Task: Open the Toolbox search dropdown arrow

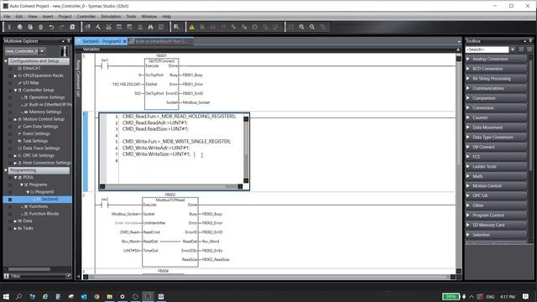Action: pyautogui.click(x=513, y=49)
